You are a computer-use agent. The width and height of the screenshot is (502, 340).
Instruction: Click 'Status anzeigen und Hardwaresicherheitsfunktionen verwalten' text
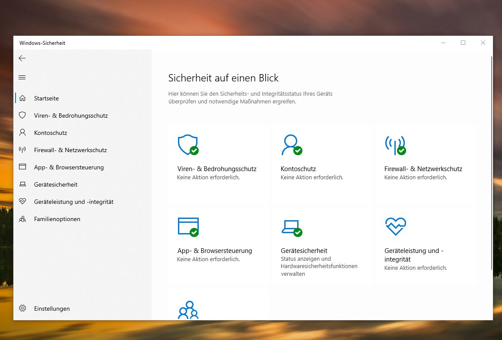(x=319, y=266)
